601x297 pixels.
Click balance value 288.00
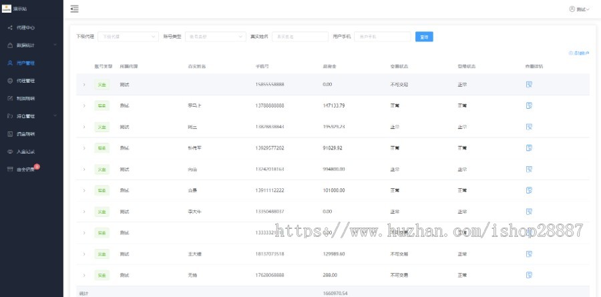(330, 275)
